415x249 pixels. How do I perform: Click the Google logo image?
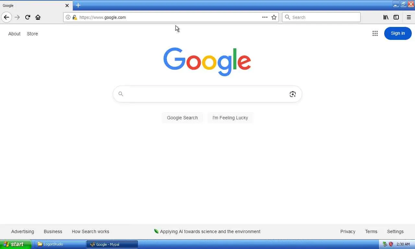click(207, 62)
